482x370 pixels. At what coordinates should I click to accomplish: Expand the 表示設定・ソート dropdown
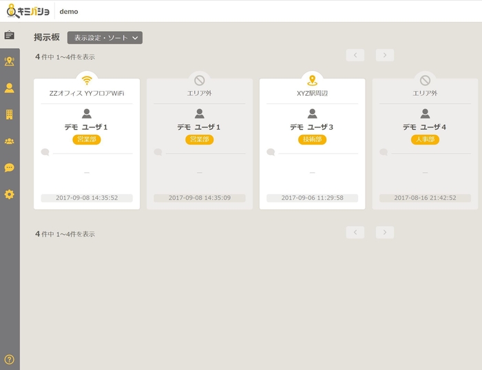(x=105, y=38)
